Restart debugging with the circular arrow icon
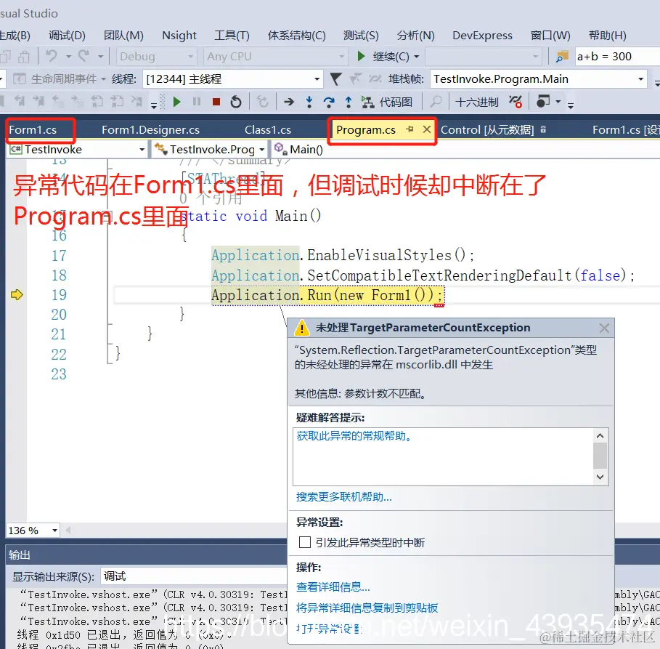Screen dimensions: 660x649 coord(236,102)
